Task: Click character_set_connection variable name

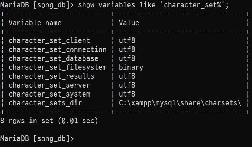Action: pyautogui.click(x=58, y=50)
